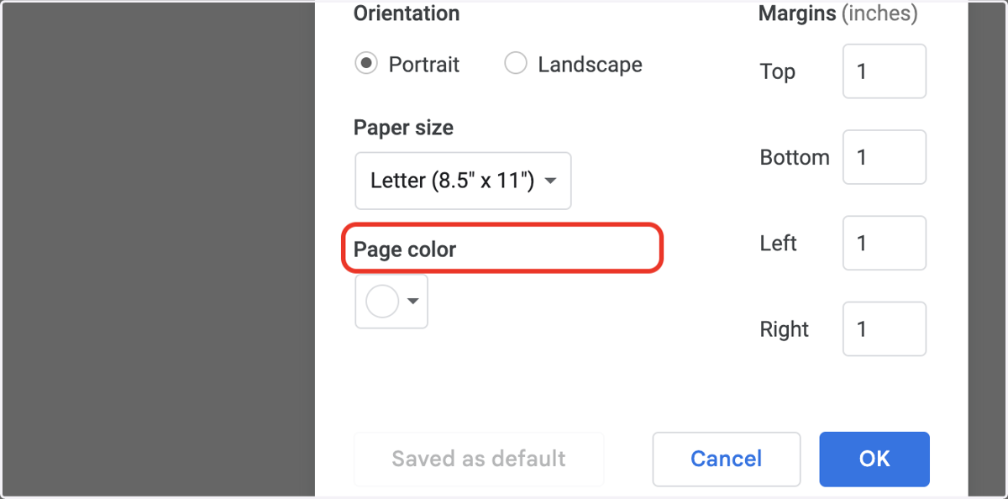
Task: Click the Margins (inches) heading
Action: pyautogui.click(x=838, y=13)
